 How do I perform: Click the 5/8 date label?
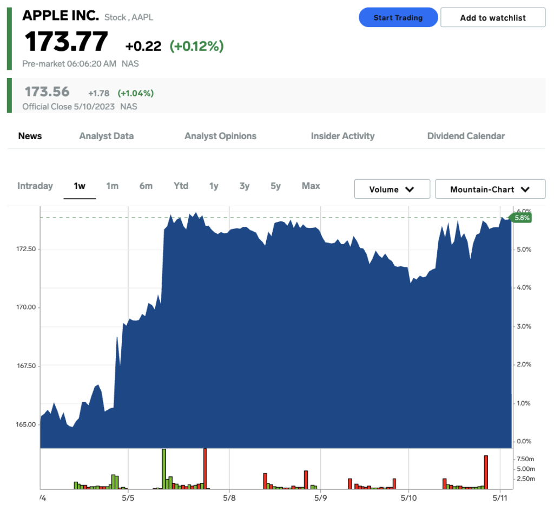pos(229,498)
